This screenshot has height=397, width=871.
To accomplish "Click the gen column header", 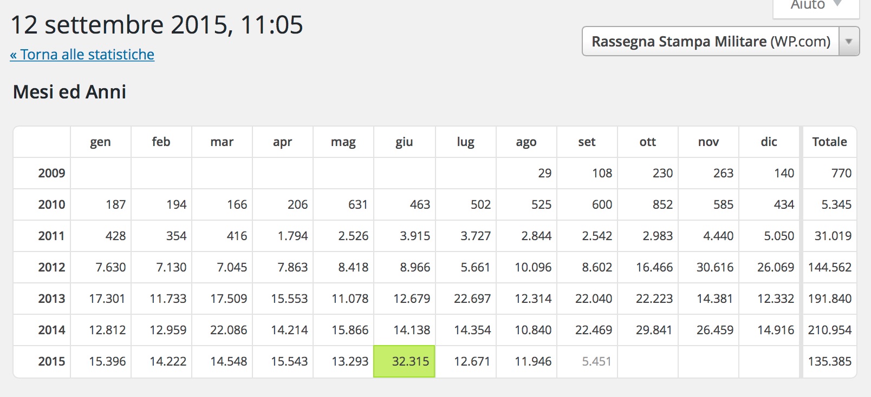I will [x=100, y=142].
